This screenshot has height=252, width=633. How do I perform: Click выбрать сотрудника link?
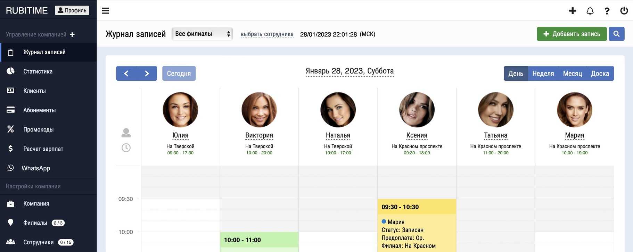[x=267, y=34]
